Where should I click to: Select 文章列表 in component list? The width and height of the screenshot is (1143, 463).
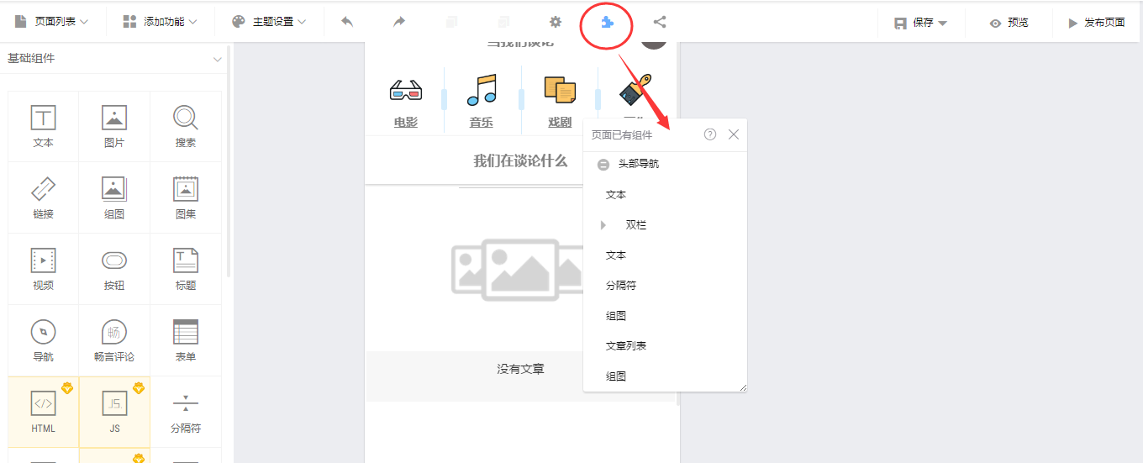626,346
